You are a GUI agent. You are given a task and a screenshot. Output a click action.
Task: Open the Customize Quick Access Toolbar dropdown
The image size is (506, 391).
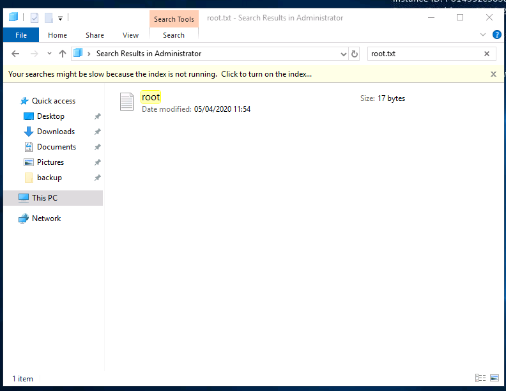point(60,18)
